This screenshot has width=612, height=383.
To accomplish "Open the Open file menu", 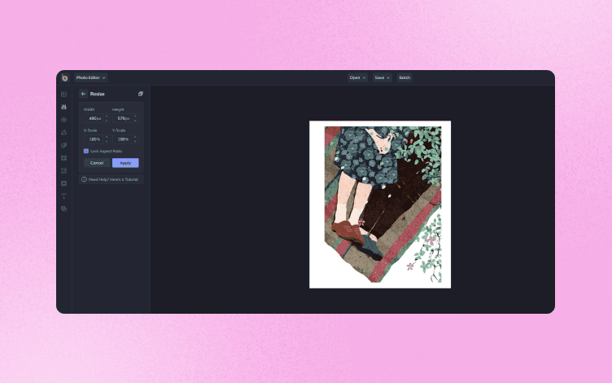I will coord(357,77).
